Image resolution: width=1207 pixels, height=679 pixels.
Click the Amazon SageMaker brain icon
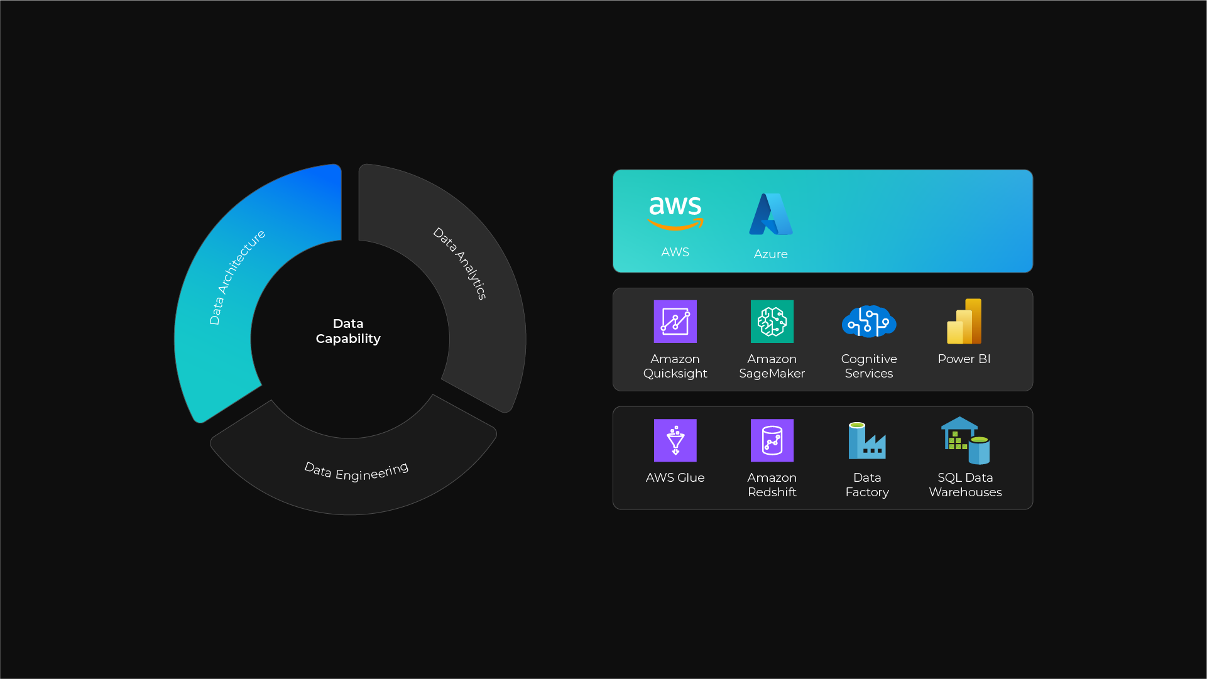[x=772, y=321]
